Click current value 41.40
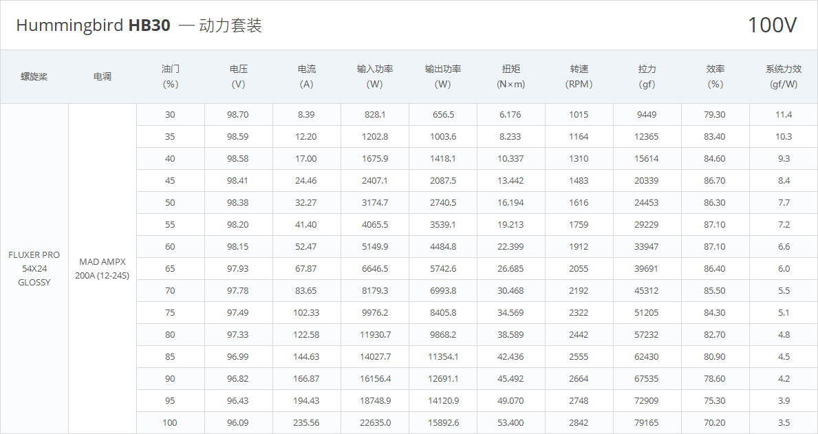This screenshot has width=818, height=434. 306,225
